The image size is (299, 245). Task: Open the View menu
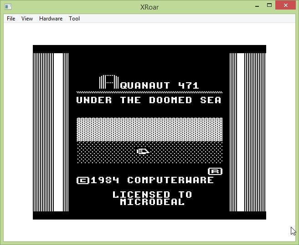tap(27, 19)
